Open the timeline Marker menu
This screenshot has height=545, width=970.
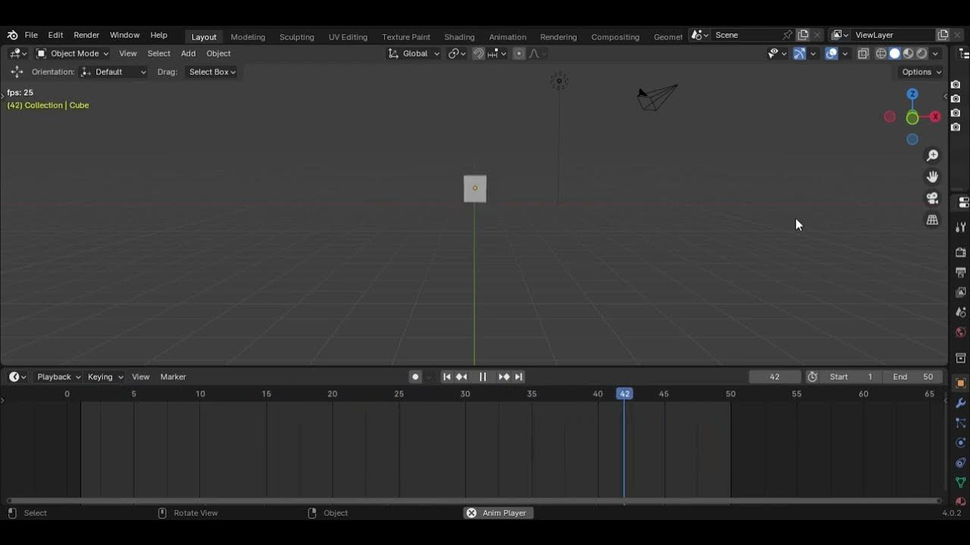click(x=173, y=377)
